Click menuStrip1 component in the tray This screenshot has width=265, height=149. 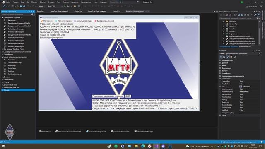[45, 132]
